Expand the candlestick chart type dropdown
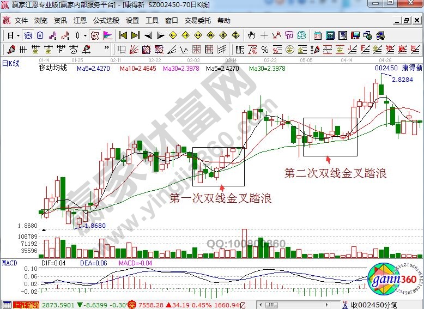Screen dimensions: 424x309 tap(84, 35)
